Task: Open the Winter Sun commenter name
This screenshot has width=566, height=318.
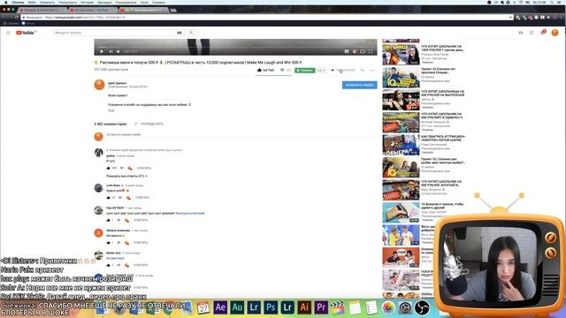Action: (113, 254)
